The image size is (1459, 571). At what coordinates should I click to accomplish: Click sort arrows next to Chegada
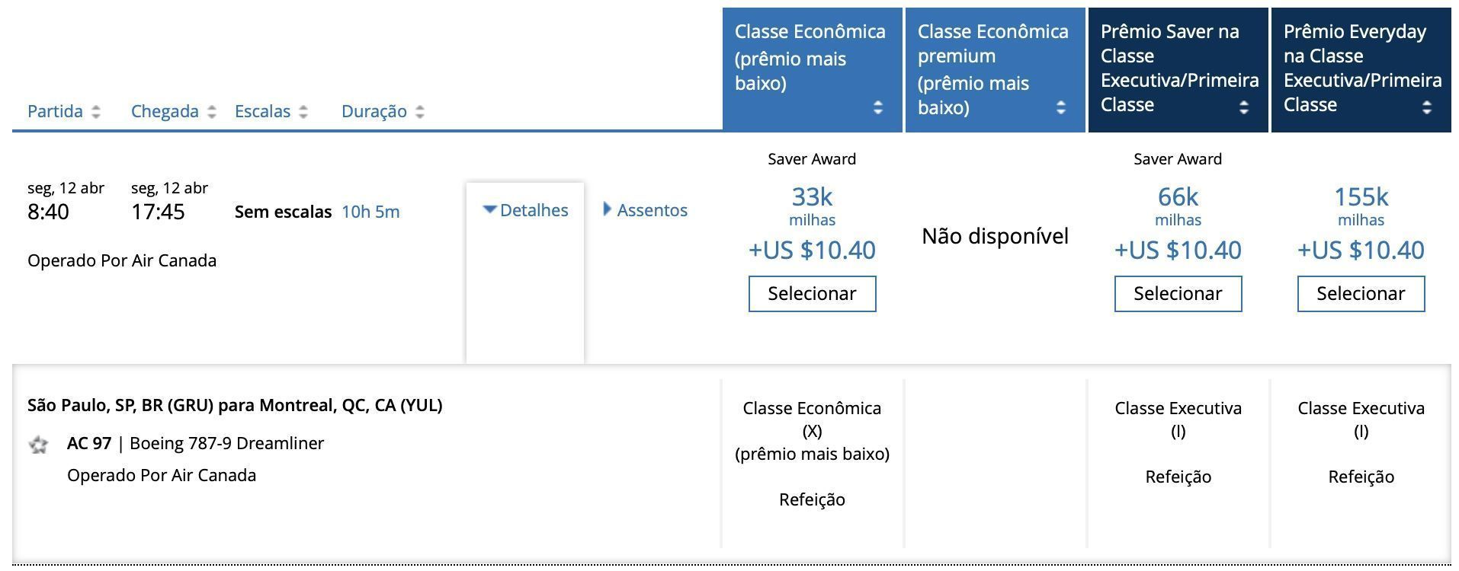coord(212,112)
